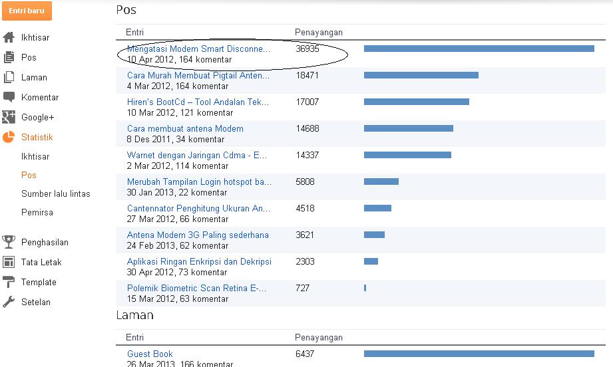Image resolution: width=613 pixels, height=367 pixels.
Task: Click the Template paint roller icon
Action: click(9, 282)
